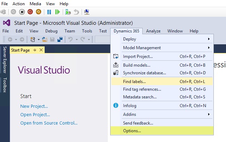Click the Open File toolbar icon
This screenshot has width=226, height=142.
point(45,39)
